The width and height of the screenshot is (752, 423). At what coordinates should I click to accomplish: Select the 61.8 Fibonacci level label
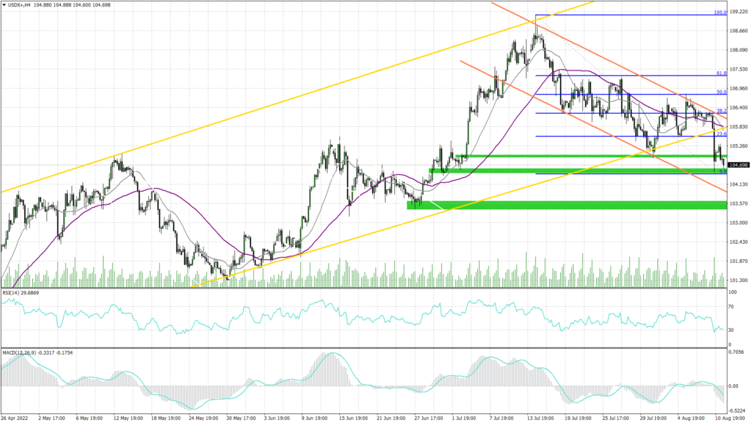coord(721,73)
